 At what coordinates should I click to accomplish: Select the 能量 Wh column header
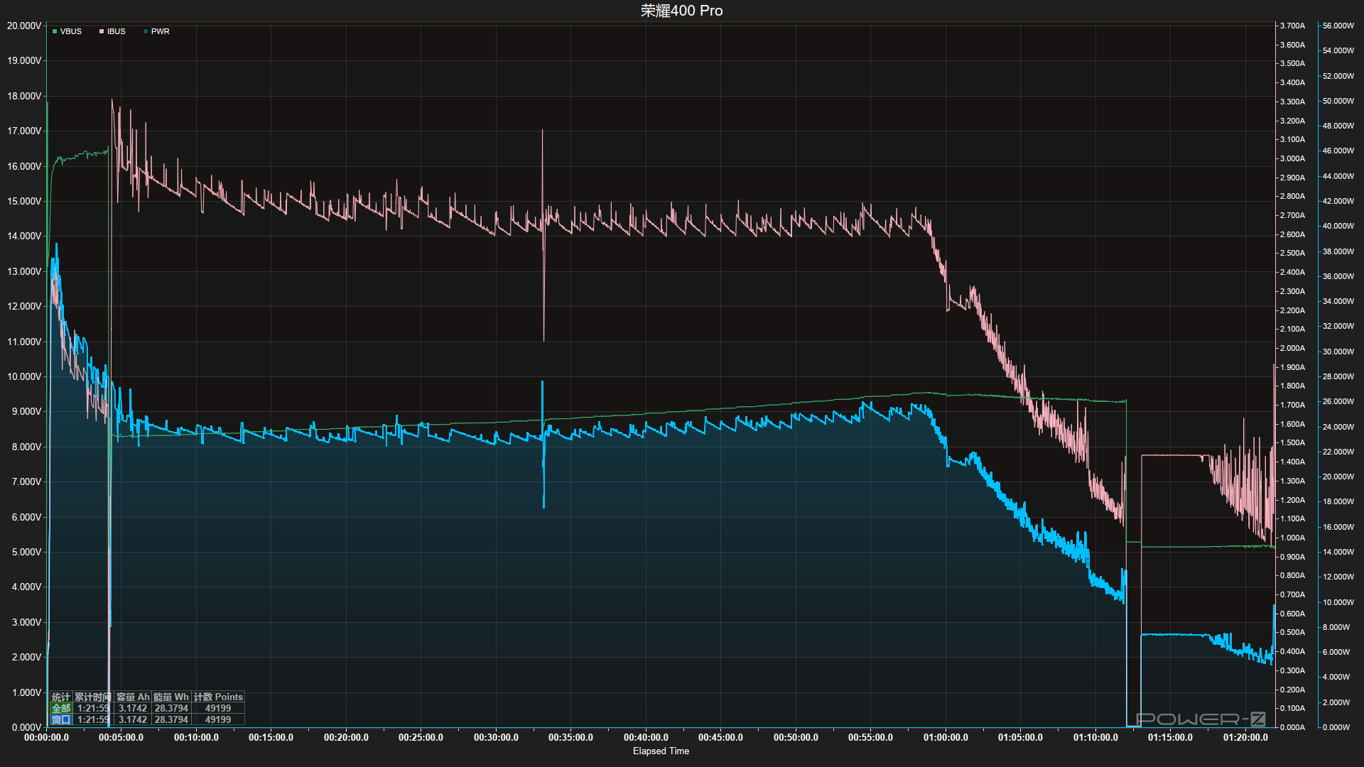pos(171,697)
